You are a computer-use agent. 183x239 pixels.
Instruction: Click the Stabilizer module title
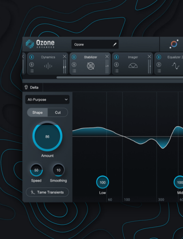coord(91,57)
